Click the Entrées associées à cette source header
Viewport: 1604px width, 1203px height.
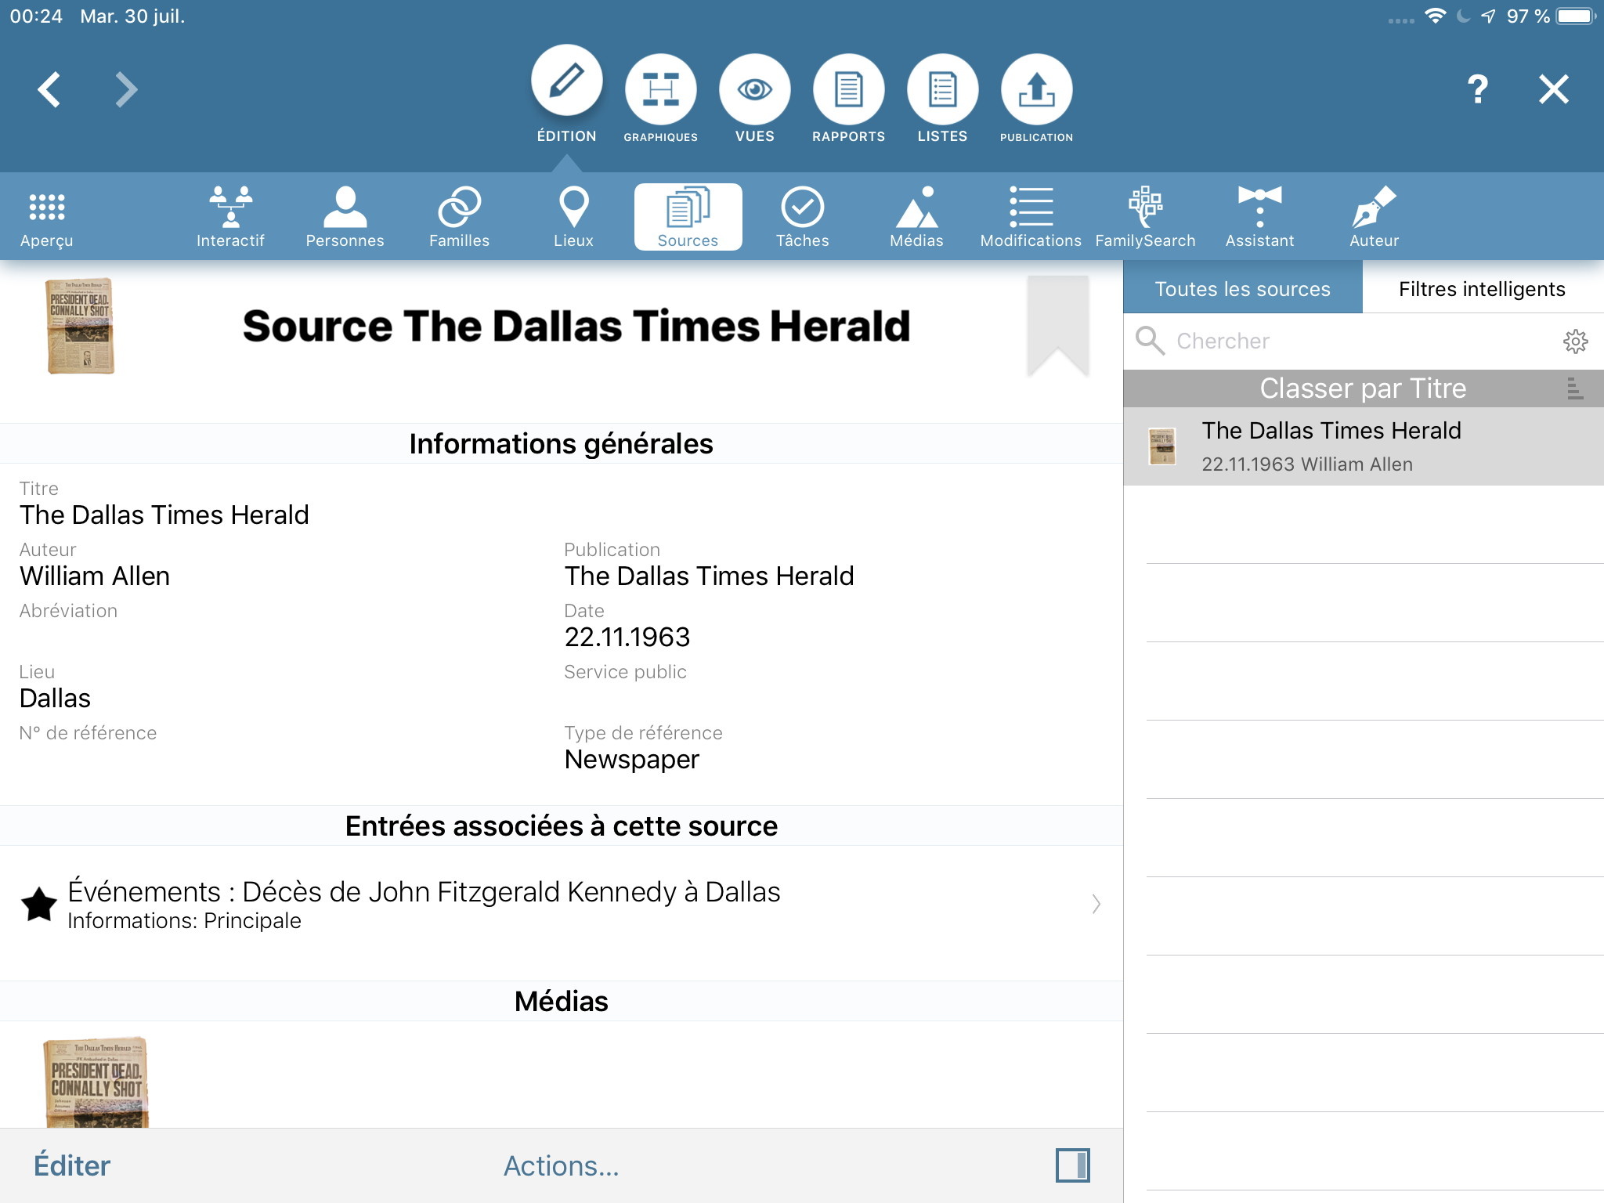point(561,825)
